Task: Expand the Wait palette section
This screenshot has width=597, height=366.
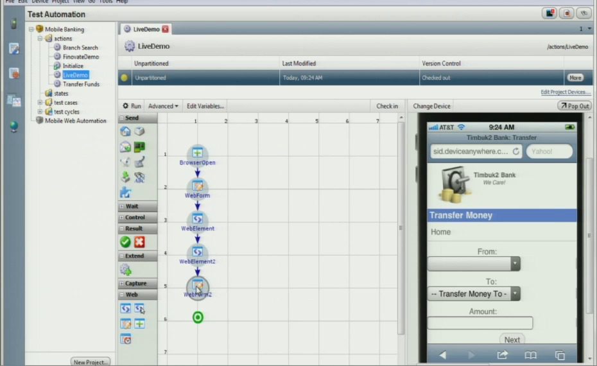Action: point(122,206)
